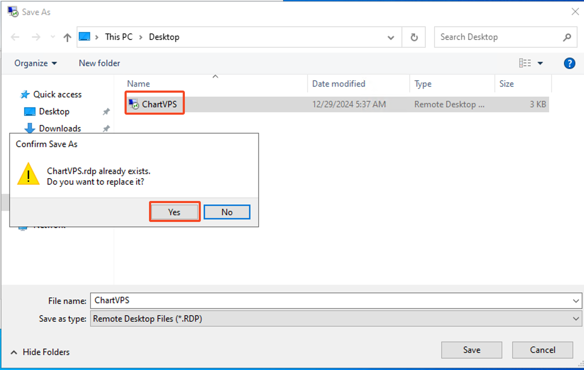The height and width of the screenshot is (370, 584).
Task: Confirm replacement by clicking Yes
Action: [x=174, y=212]
